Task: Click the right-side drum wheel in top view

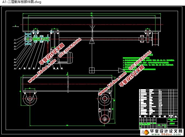Action: coord(156,38)
